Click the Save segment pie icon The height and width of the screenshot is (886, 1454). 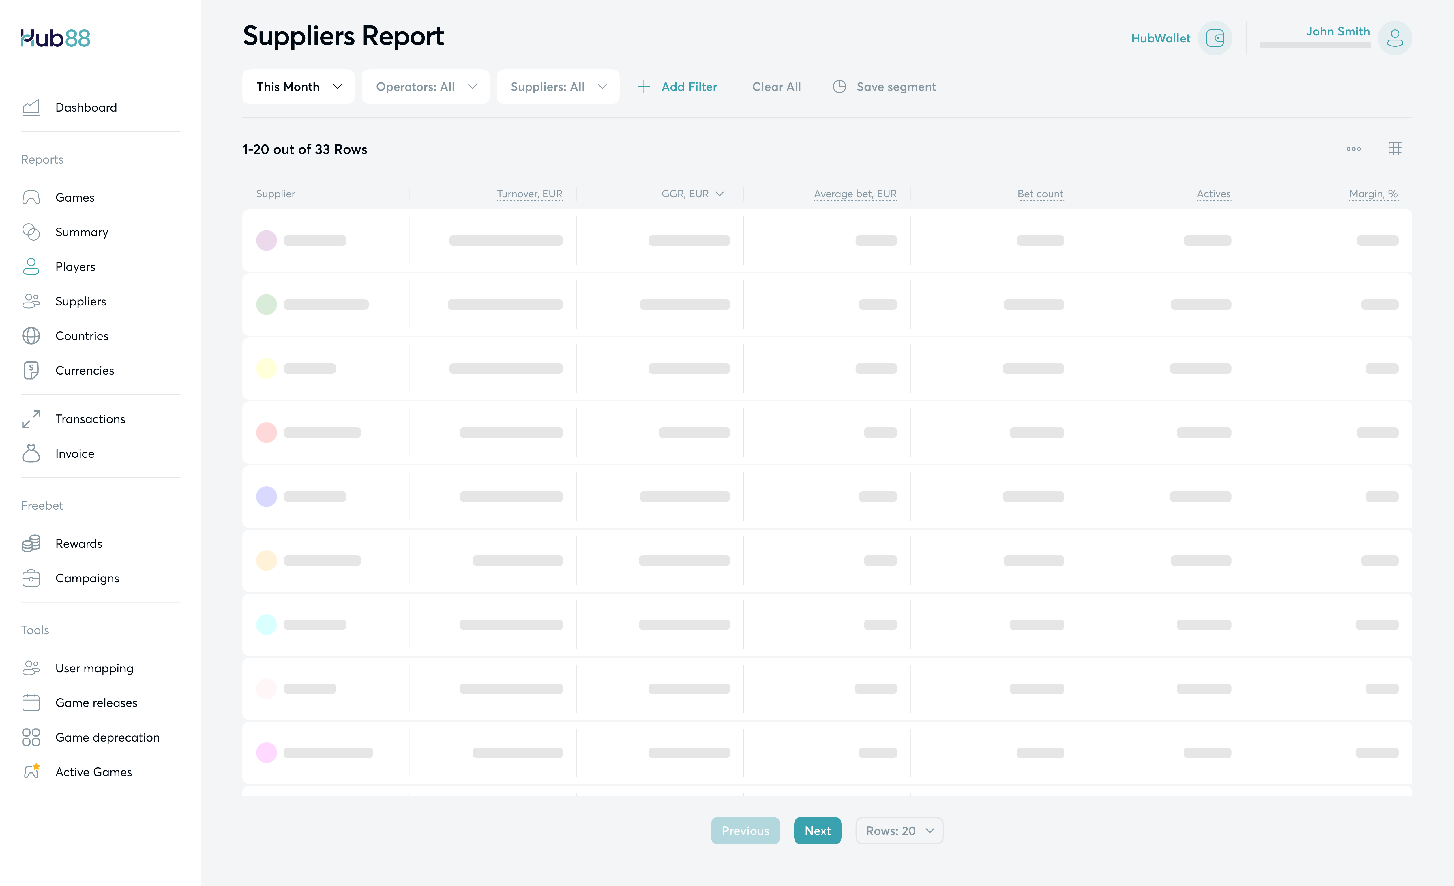point(839,87)
